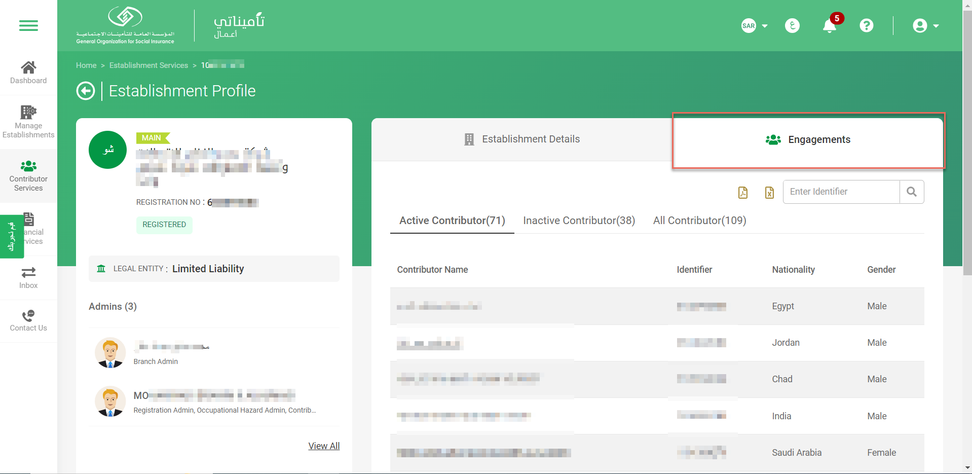Open Manage Establishments in sidebar
Viewport: 972px width, 474px height.
pos(28,121)
